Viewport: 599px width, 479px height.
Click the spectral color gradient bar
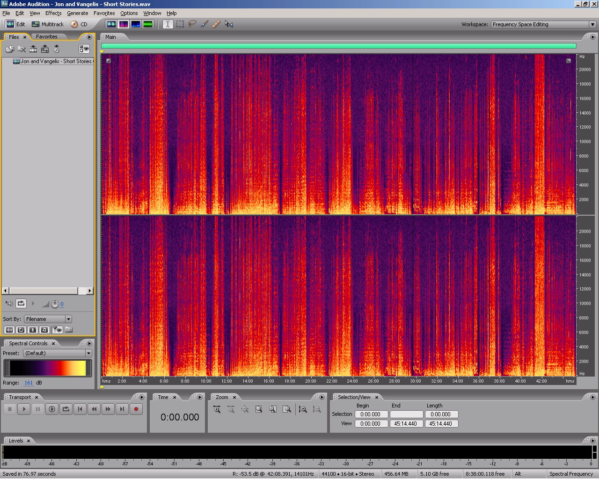tap(48, 368)
